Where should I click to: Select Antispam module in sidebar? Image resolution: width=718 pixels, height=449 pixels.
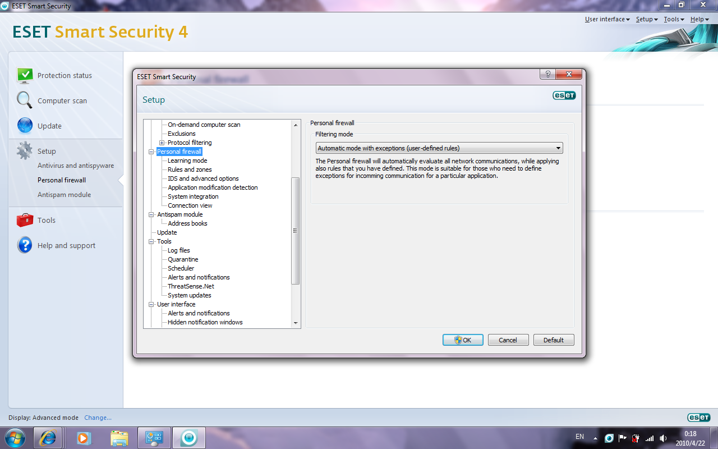[x=64, y=195]
